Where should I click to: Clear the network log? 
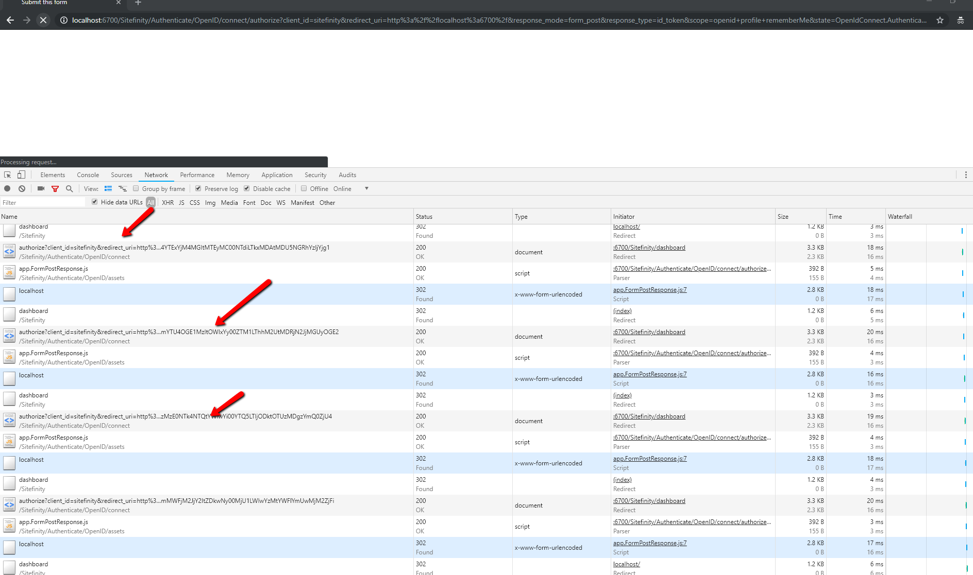point(22,189)
